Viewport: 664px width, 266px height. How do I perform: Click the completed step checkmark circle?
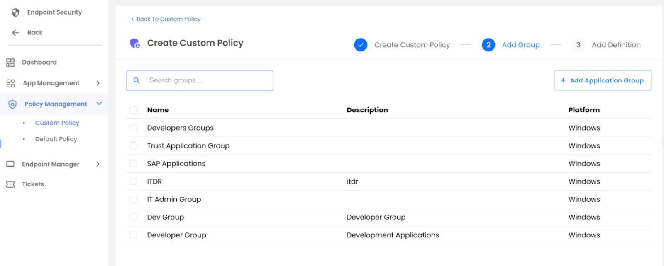pyautogui.click(x=361, y=45)
